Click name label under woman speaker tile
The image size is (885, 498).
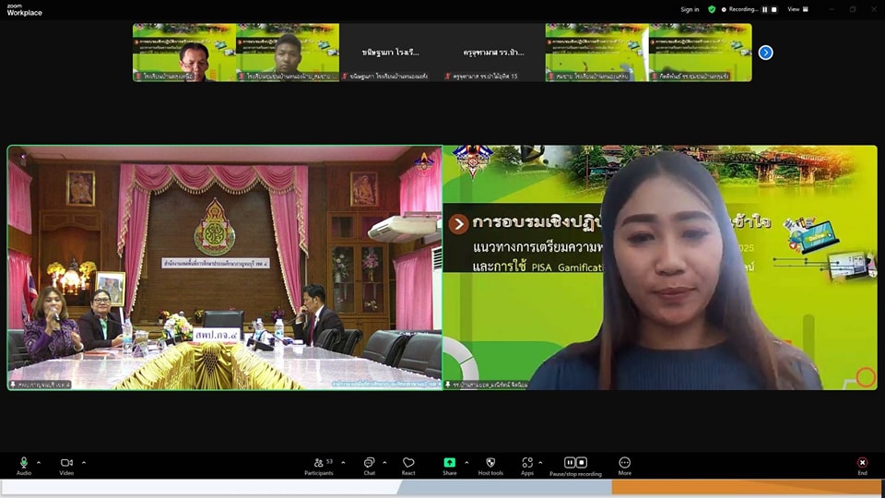click(487, 385)
